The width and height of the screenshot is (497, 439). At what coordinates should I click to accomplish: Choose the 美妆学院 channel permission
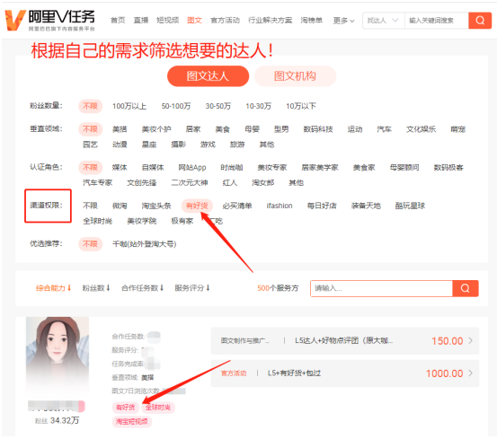142,221
